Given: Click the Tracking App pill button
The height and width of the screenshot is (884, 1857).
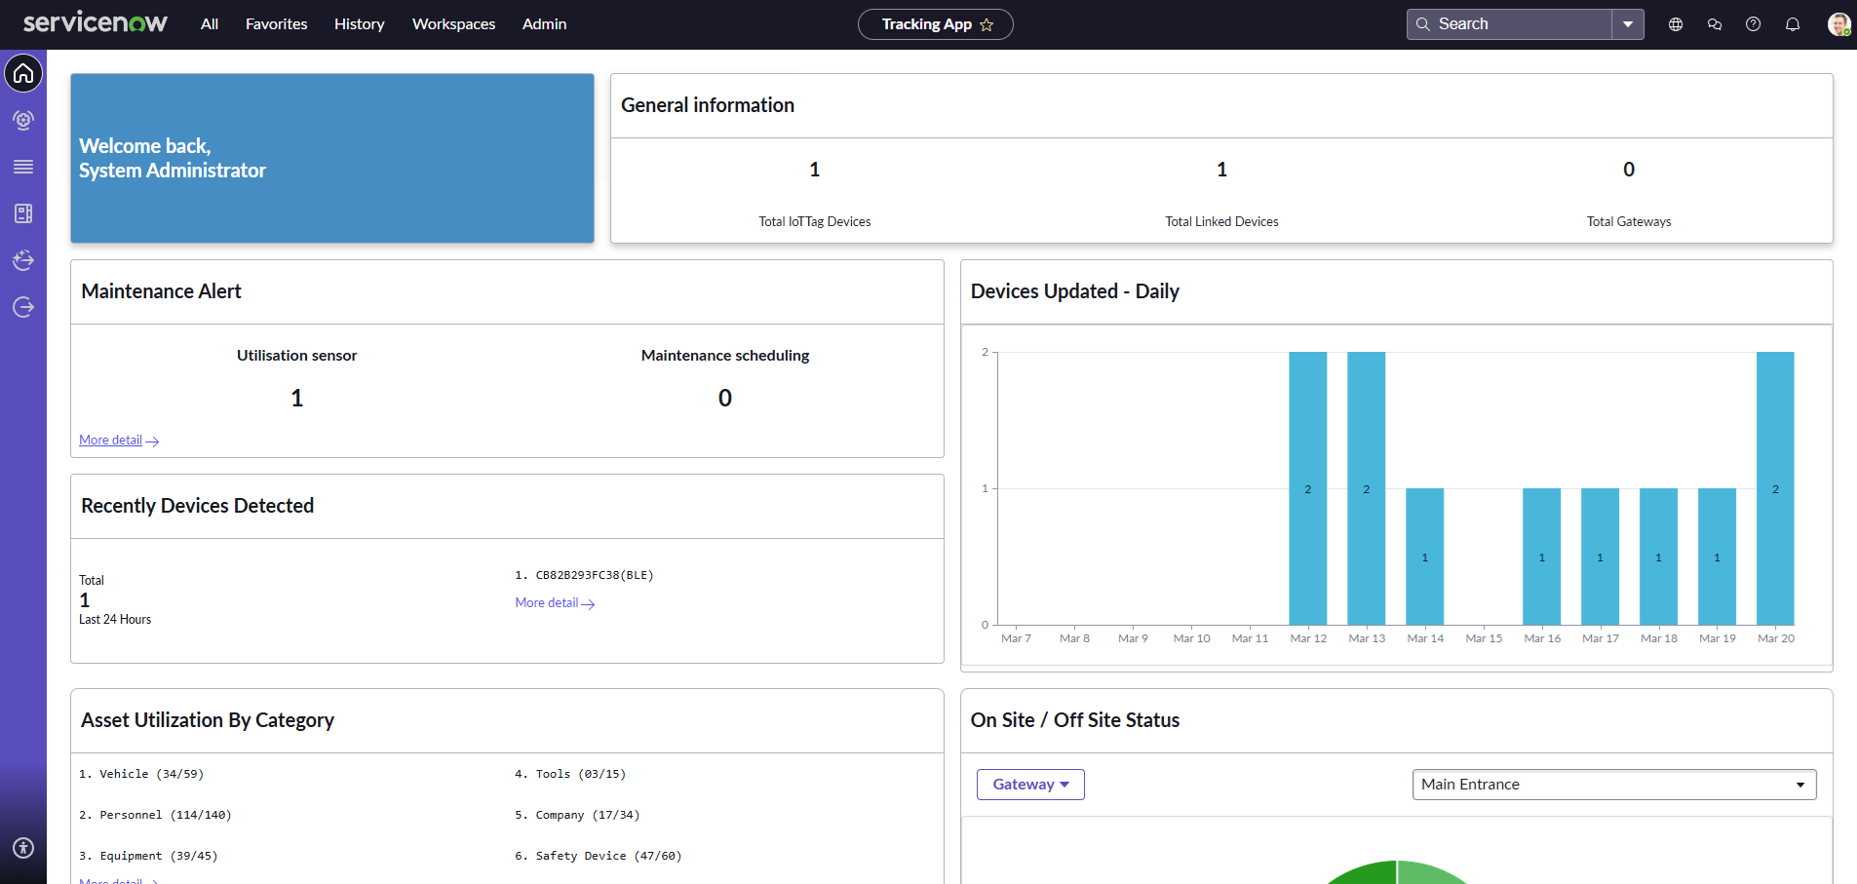Looking at the screenshot, I should pos(935,24).
